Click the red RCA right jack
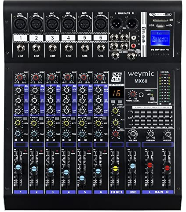 click(134, 46)
